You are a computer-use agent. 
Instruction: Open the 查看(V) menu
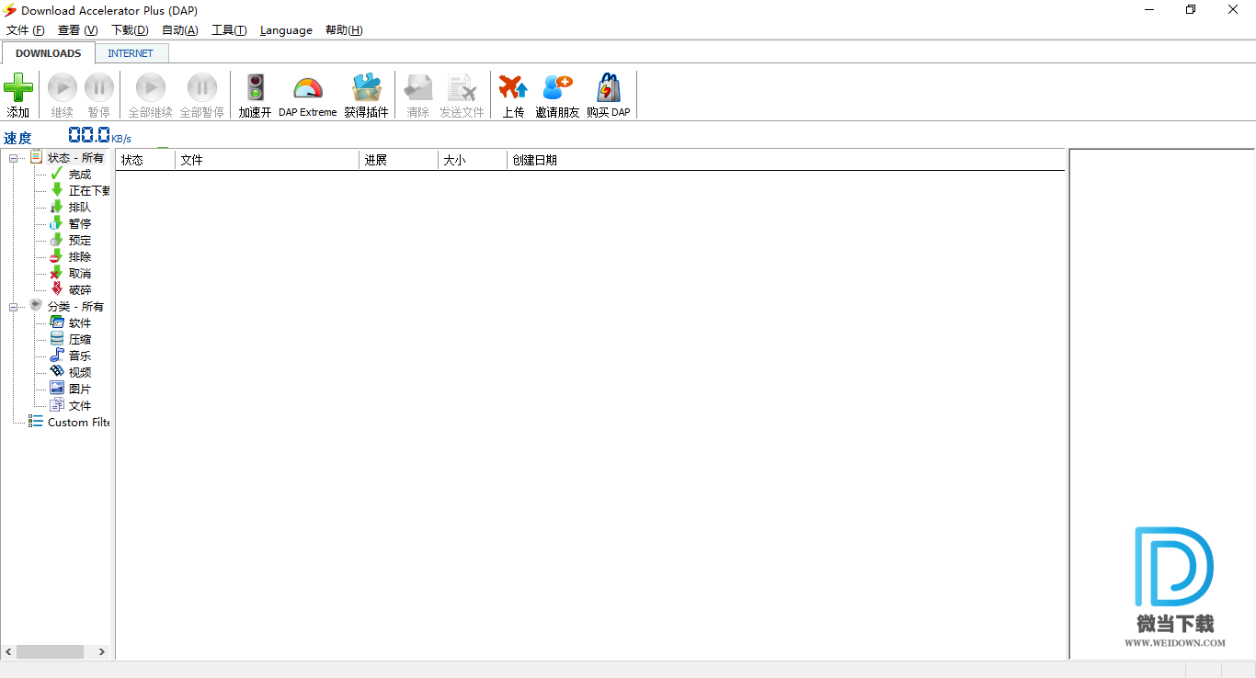tap(78, 30)
